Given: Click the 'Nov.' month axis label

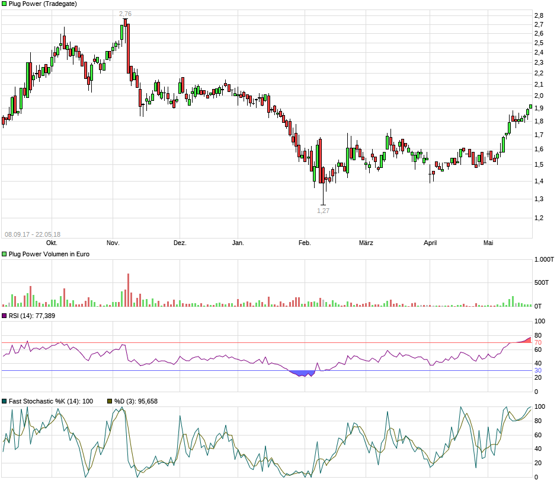Looking at the screenshot, I should point(113,243).
